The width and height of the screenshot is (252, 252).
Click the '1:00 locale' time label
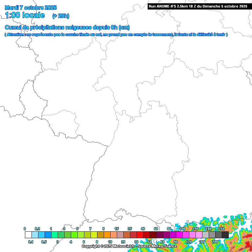tap(25, 15)
